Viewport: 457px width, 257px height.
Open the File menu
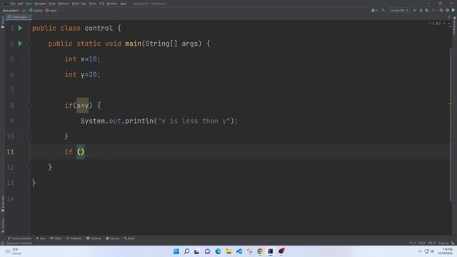[13, 4]
